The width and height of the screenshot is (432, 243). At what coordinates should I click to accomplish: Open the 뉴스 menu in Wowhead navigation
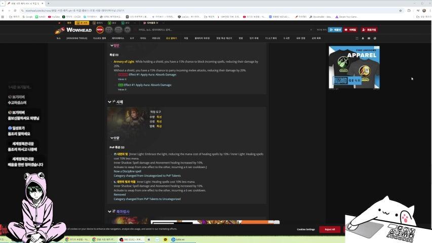[58, 38]
